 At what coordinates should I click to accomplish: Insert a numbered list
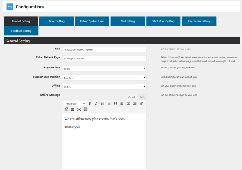tap(109, 103)
